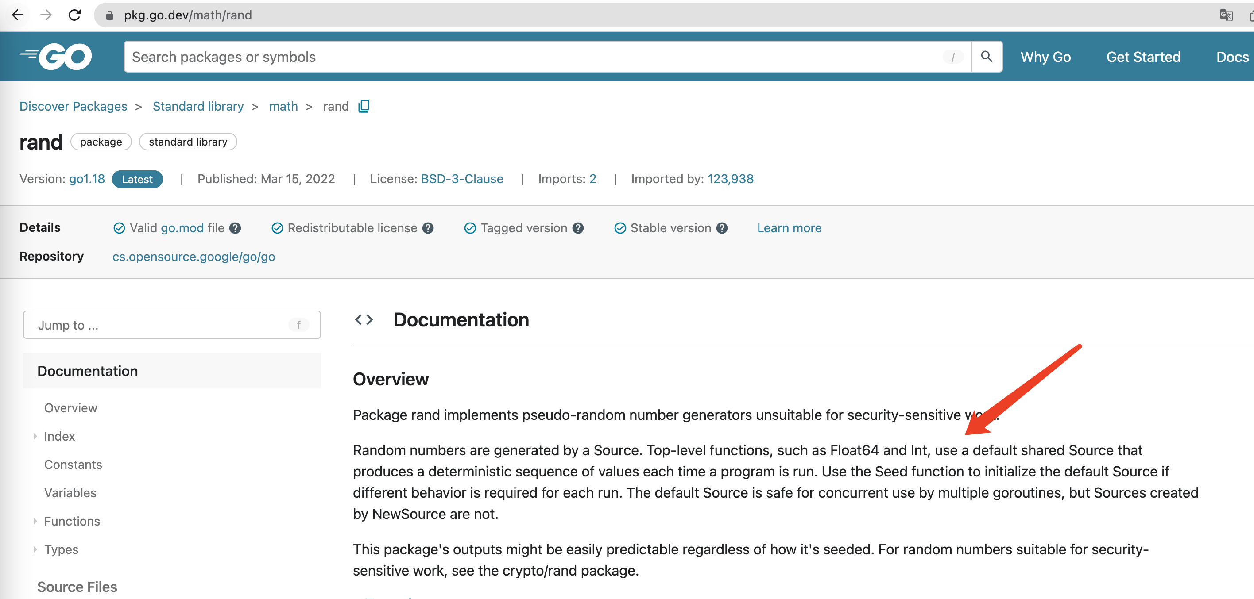
Task: Go back with the browser back arrow
Action: click(x=18, y=15)
